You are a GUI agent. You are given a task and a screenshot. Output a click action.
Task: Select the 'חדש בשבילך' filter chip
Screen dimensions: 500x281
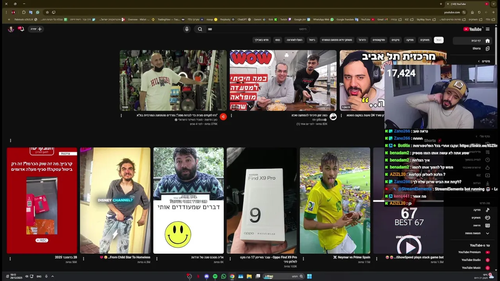click(x=262, y=40)
